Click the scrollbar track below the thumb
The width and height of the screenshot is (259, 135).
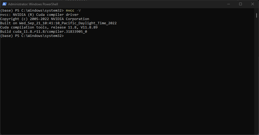(x=257, y=76)
